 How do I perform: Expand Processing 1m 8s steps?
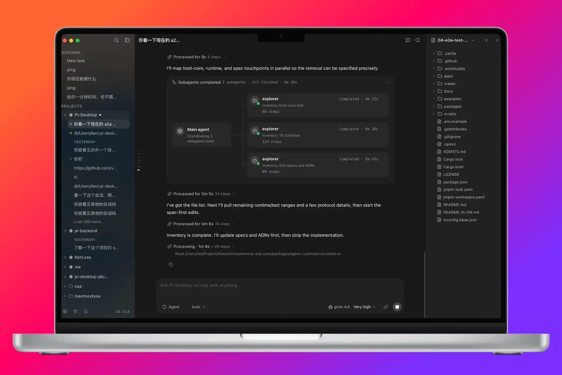(201, 247)
